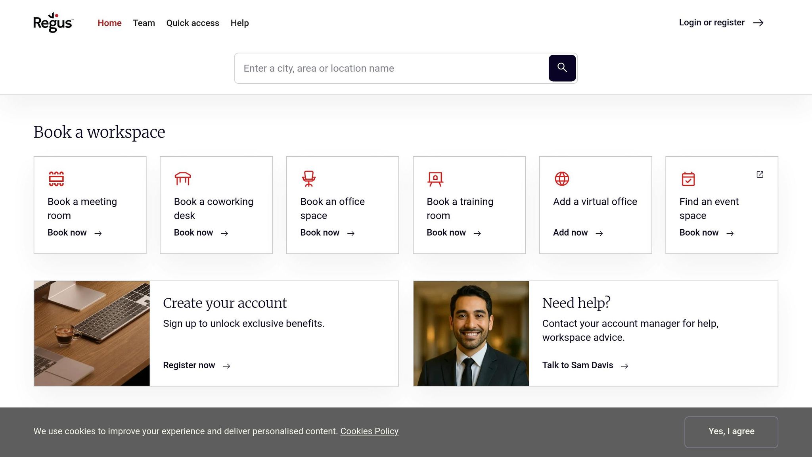
Task: Click the arrow next to Login or register
Action: click(x=758, y=23)
